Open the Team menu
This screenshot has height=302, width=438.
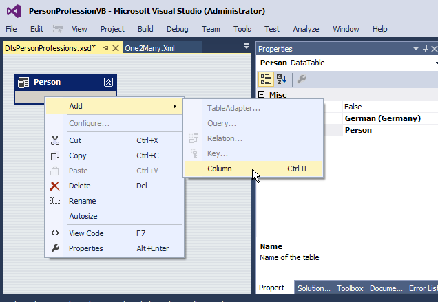coord(211,29)
